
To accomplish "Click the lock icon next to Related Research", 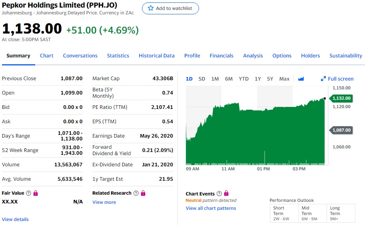I will pos(143,193).
